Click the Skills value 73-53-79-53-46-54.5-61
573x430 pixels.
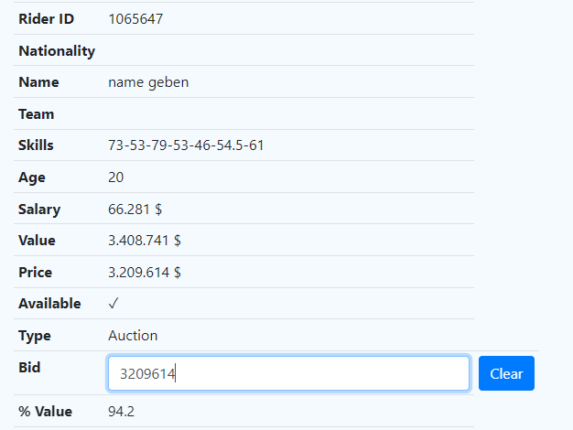click(186, 145)
